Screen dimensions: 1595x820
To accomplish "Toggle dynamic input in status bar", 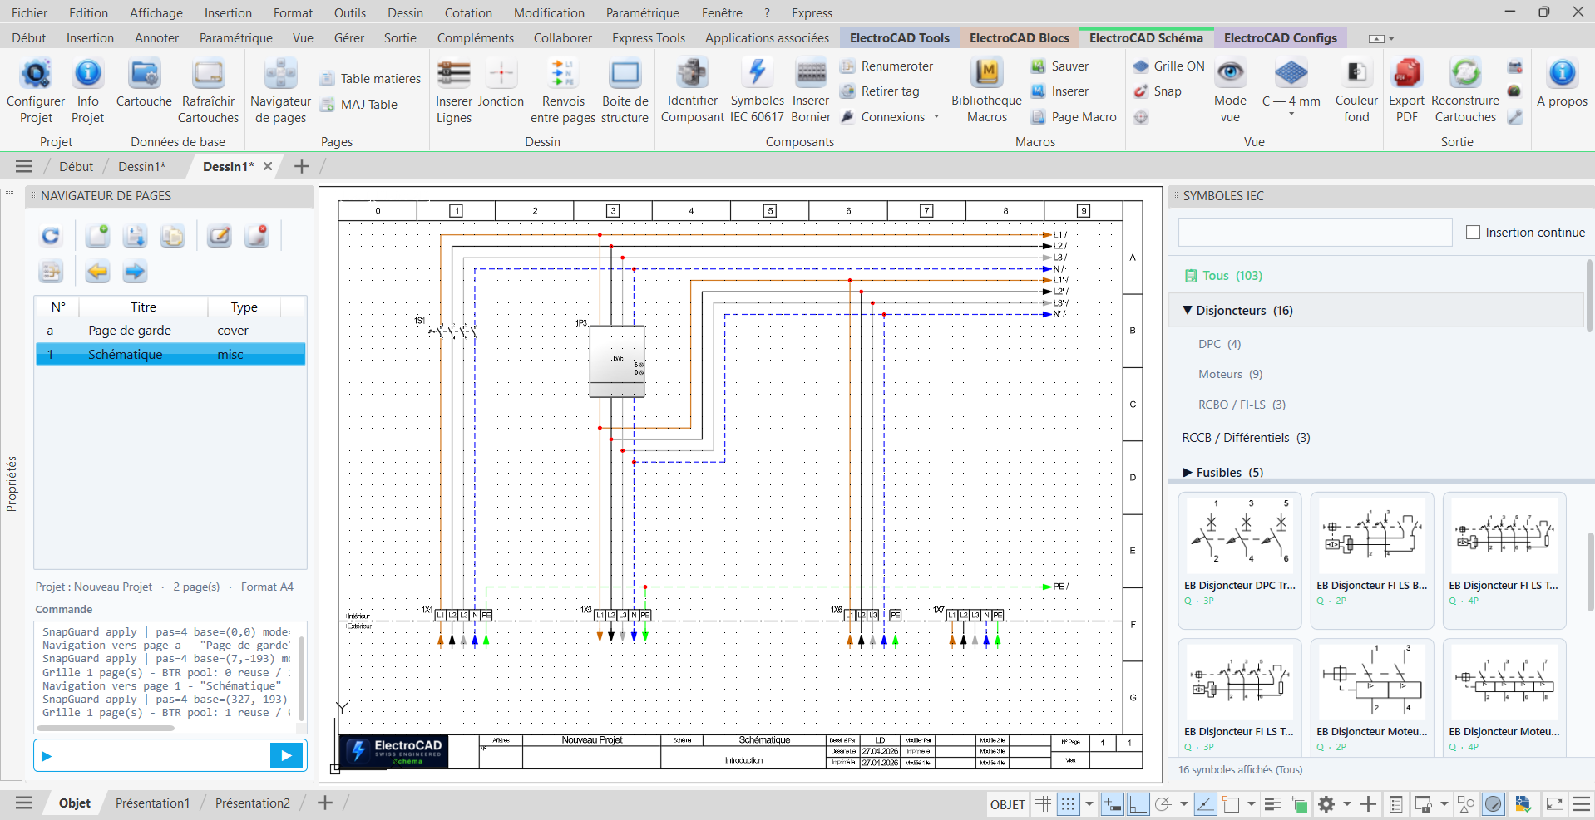I will [1112, 804].
